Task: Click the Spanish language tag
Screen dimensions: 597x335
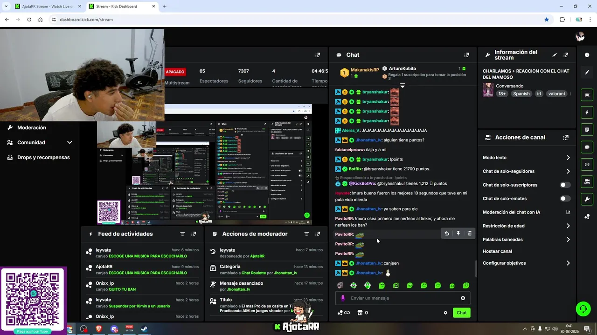Action: (x=521, y=94)
